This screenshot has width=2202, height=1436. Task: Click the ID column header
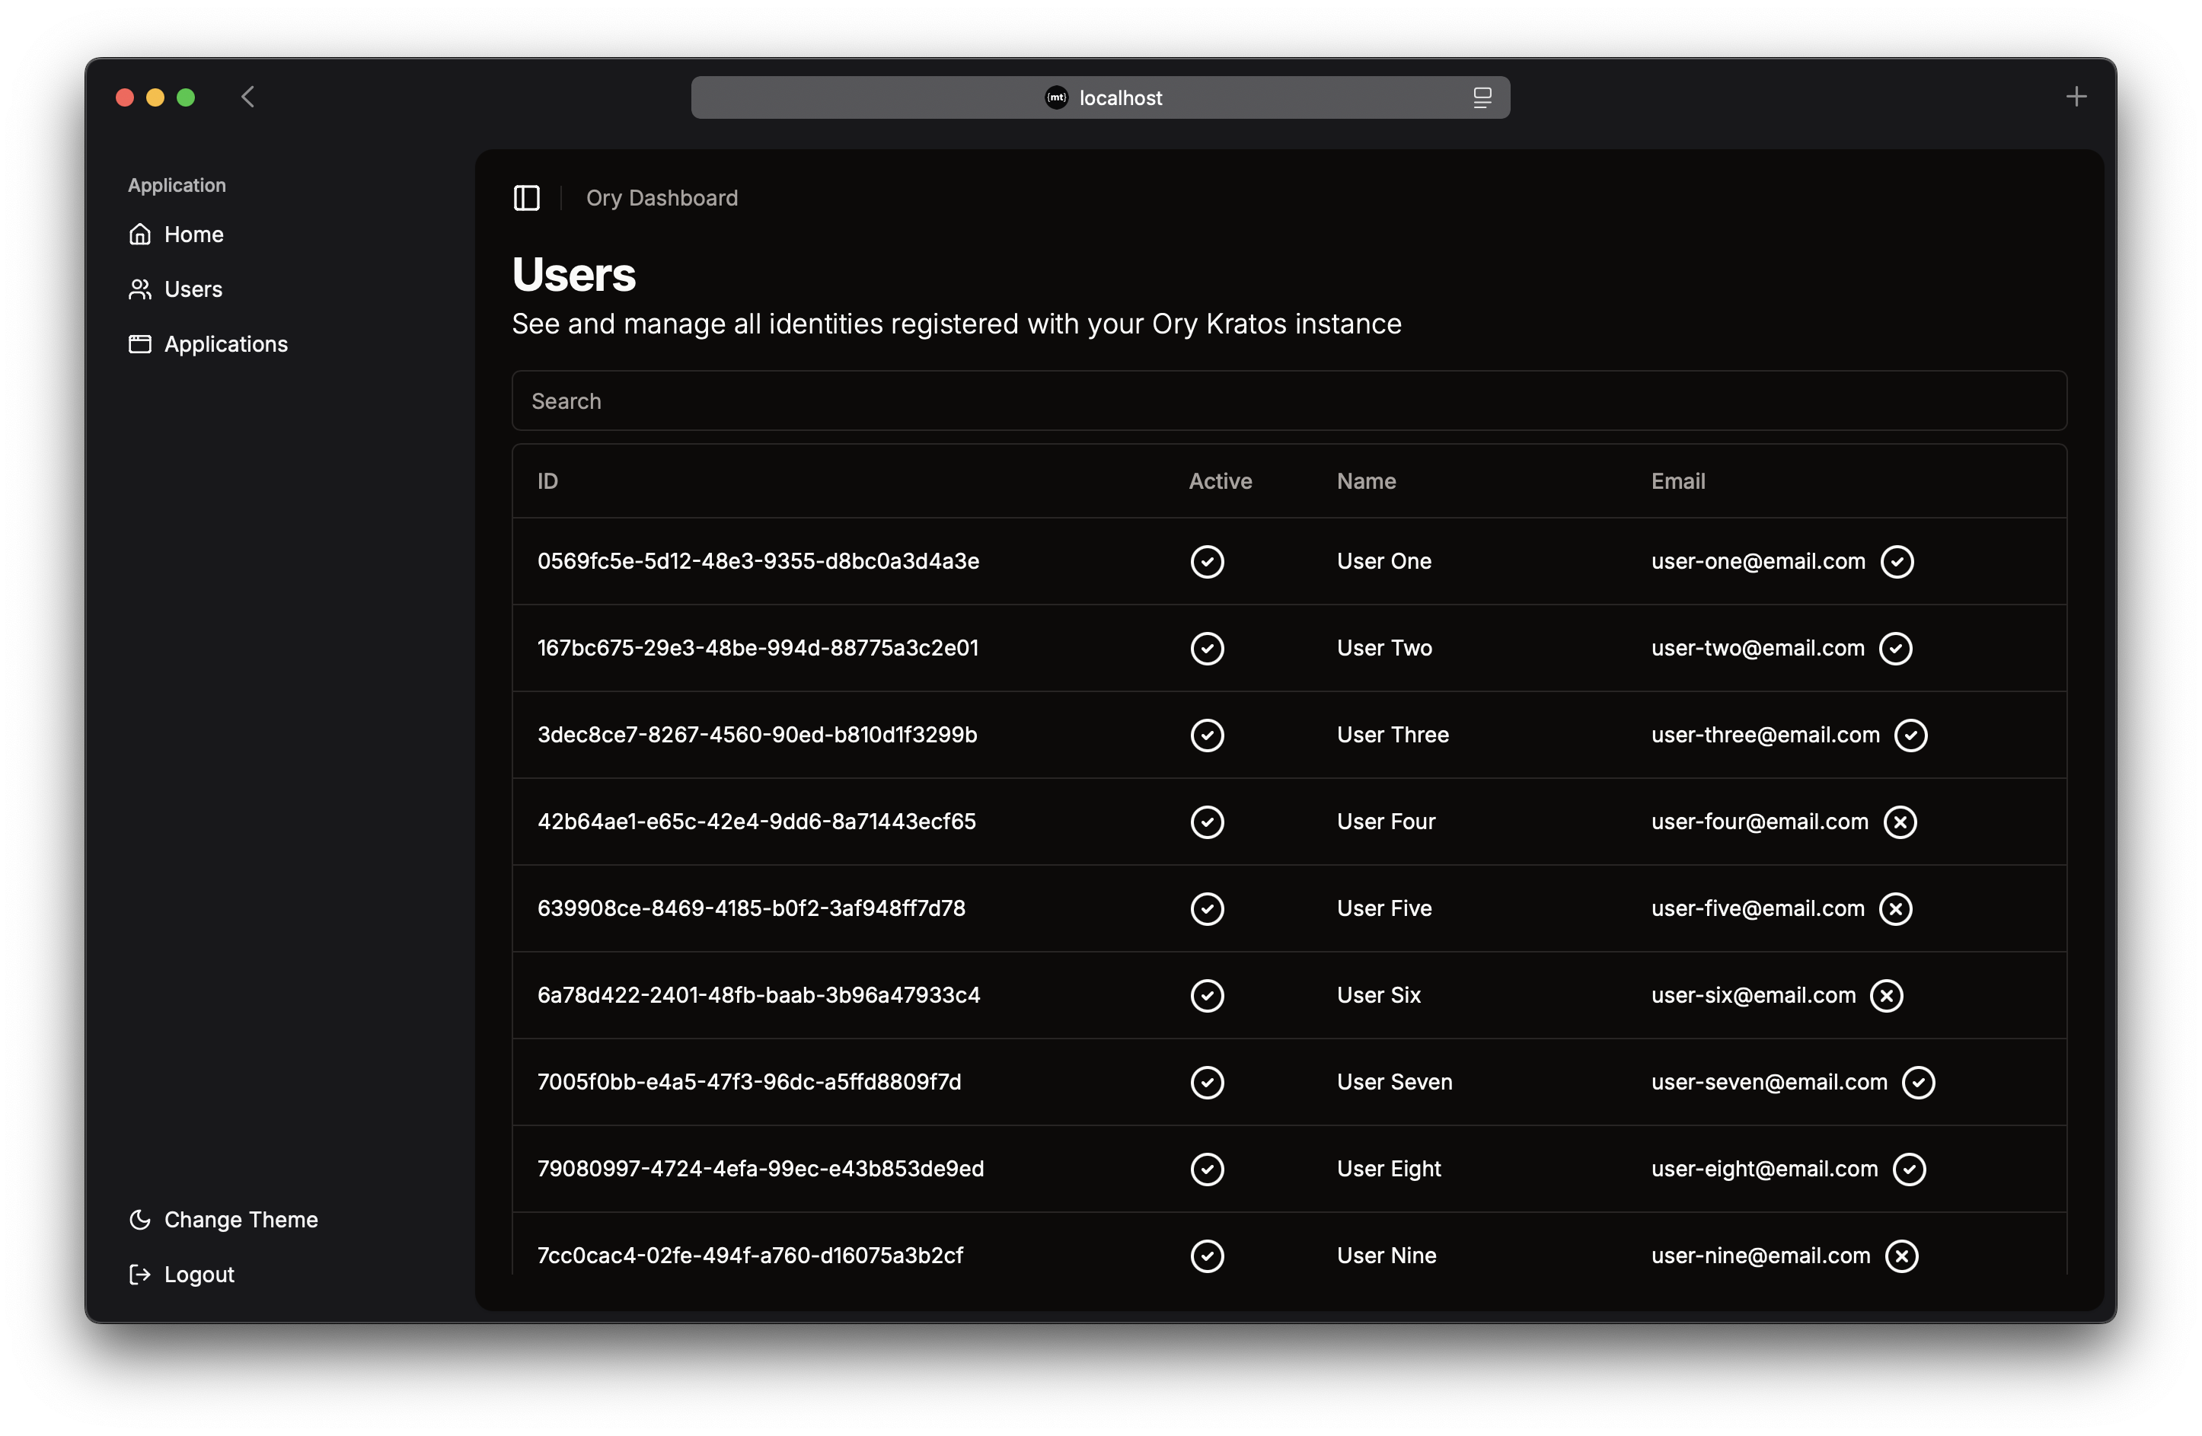tap(547, 481)
